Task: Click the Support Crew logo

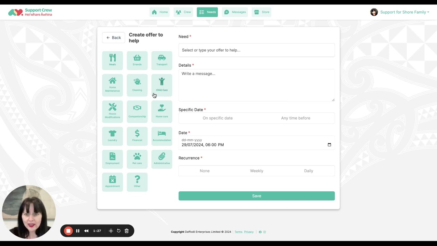Action: click(x=30, y=12)
